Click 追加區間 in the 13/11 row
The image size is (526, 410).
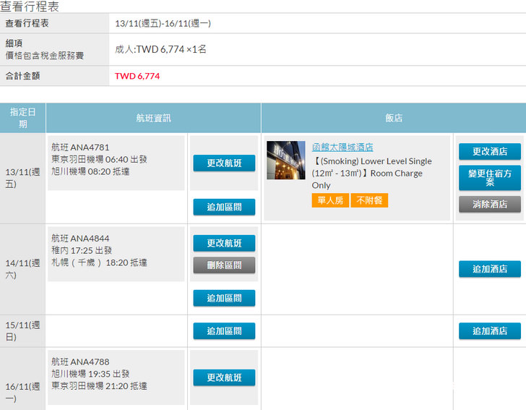[224, 207]
